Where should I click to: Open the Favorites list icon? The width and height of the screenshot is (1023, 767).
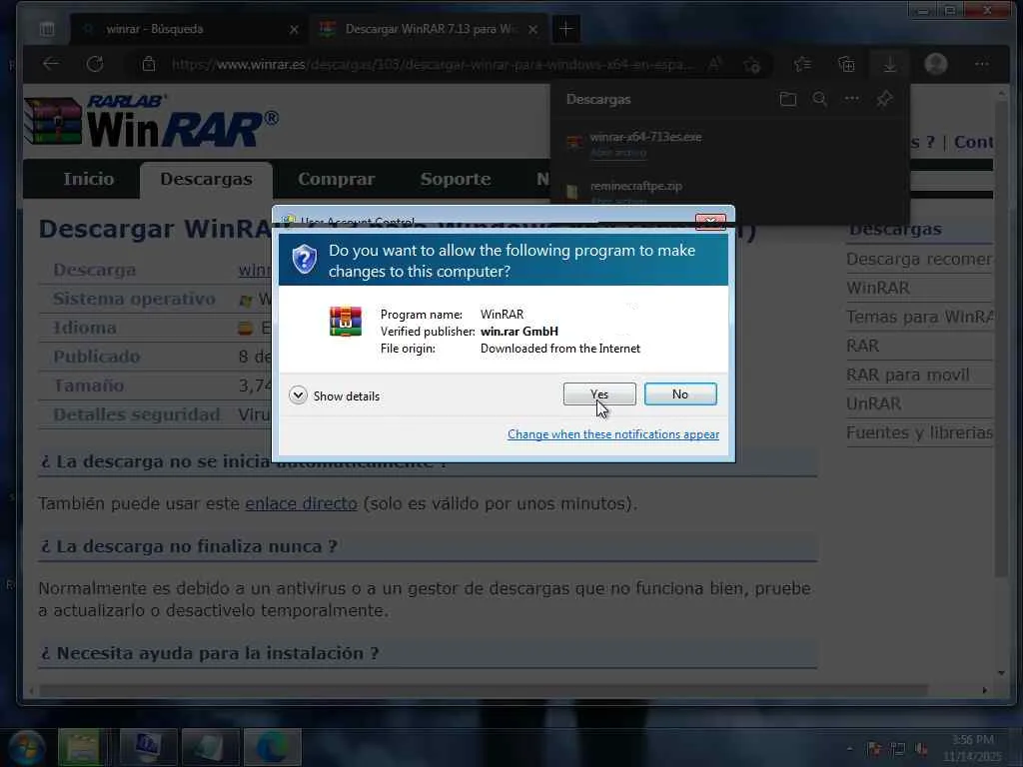(802, 64)
